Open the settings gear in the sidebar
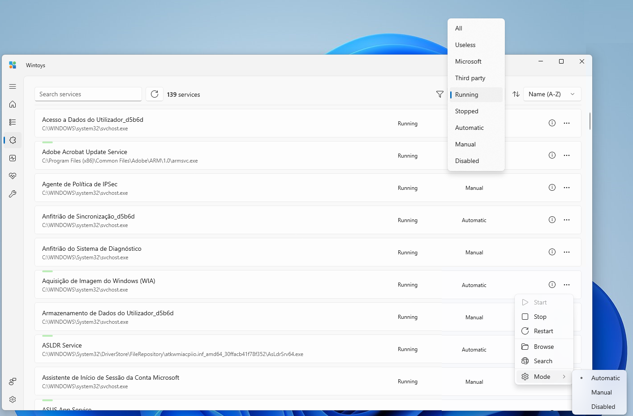Image resolution: width=633 pixels, height=416 pixels. [x=13, y=399]
